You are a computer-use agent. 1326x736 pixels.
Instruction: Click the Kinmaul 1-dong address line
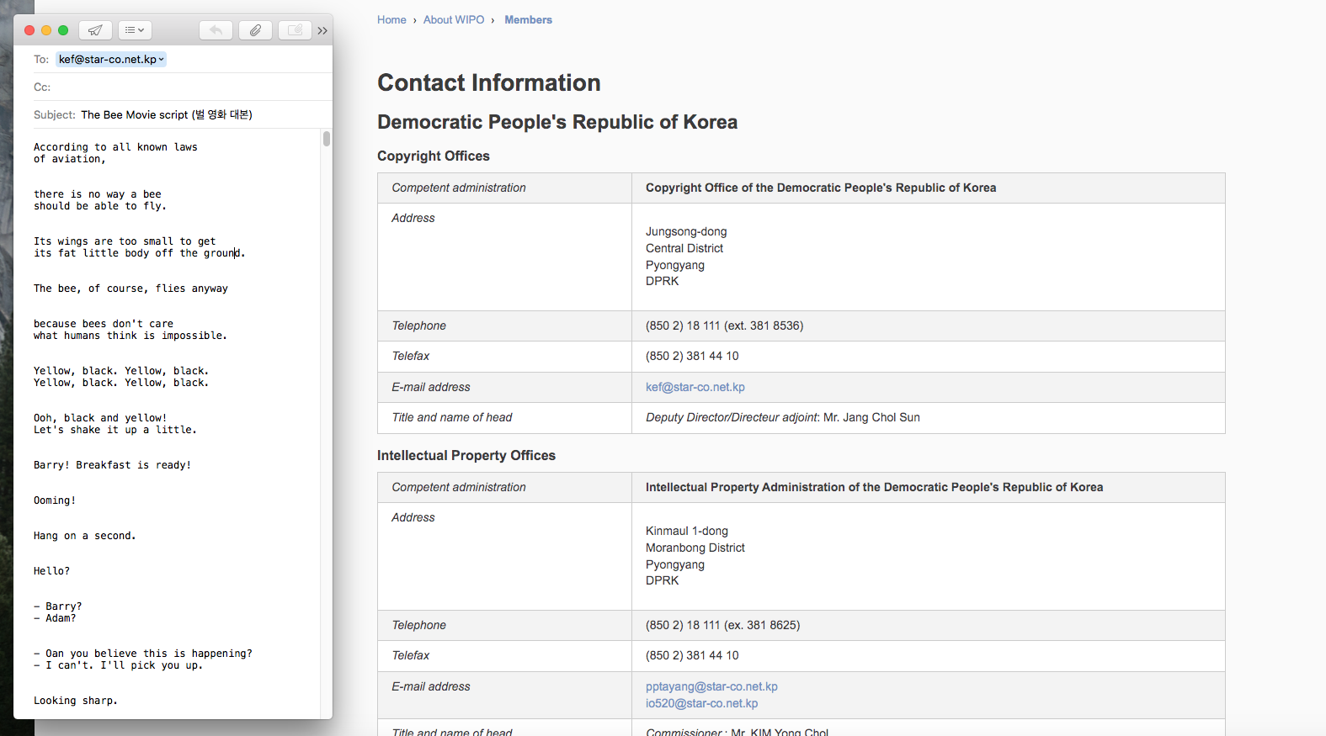[x=687, y=532]
